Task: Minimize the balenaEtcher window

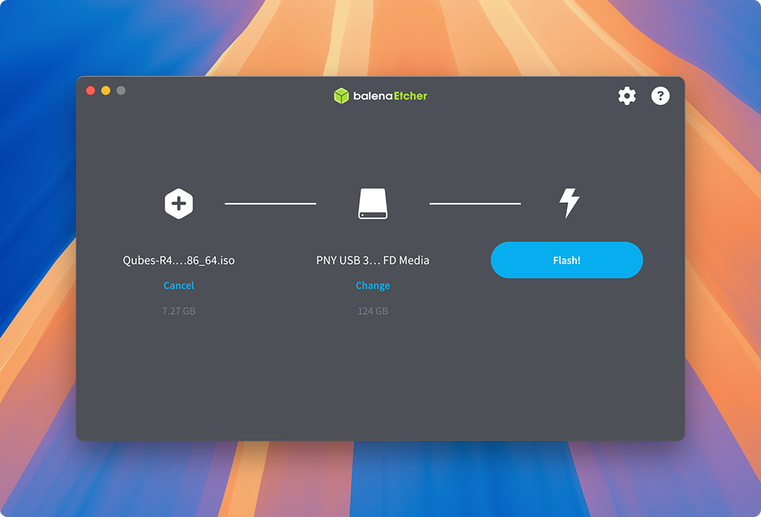Action: click(106, 90)
